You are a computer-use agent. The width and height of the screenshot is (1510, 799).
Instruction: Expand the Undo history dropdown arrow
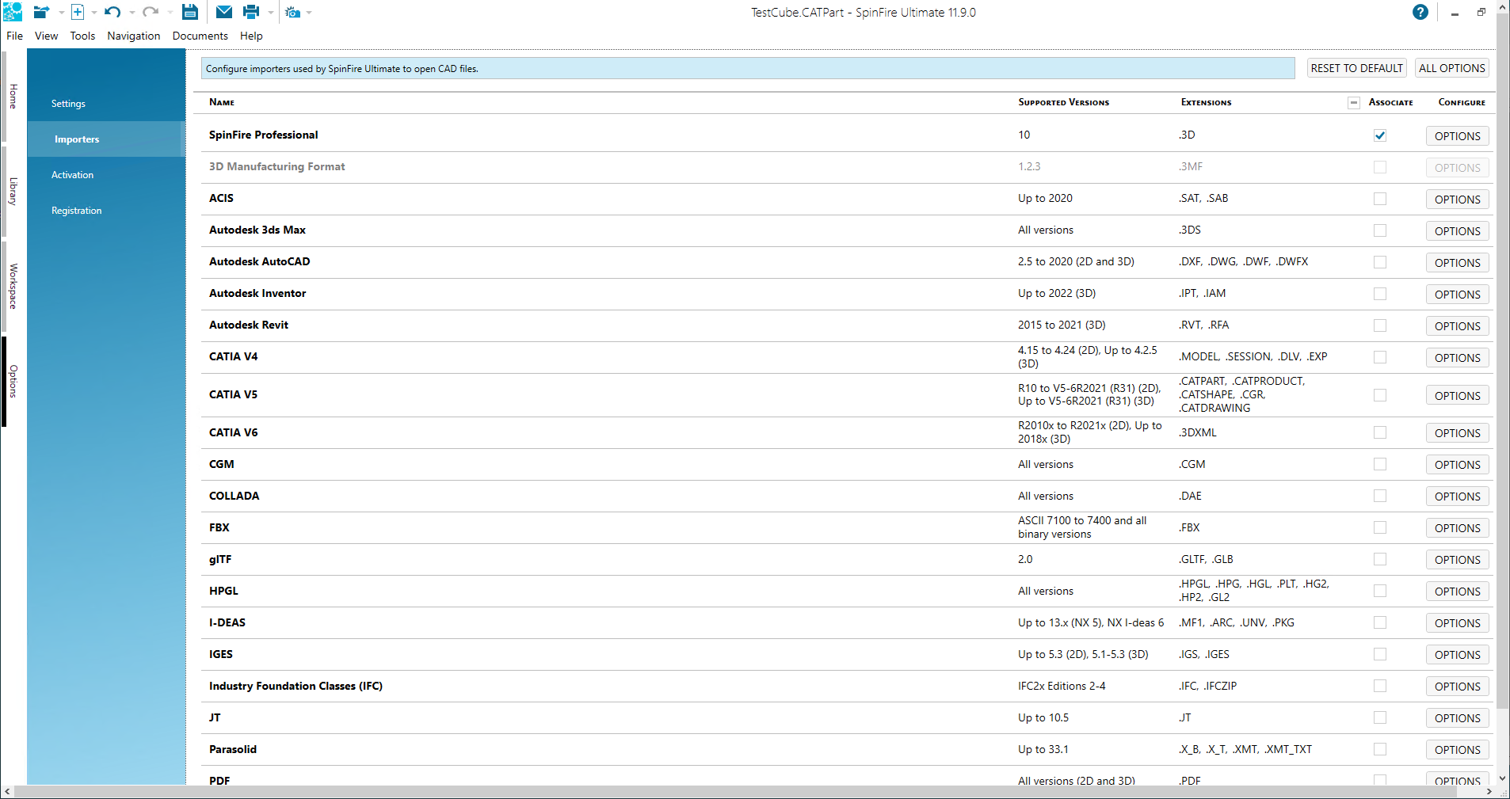pos(132,13)
